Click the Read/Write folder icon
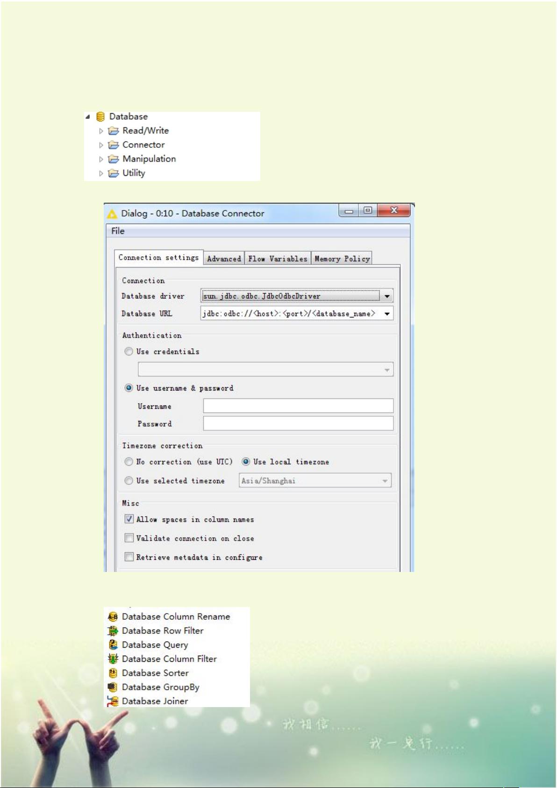This screenshot has width=557, height=788. (114, 131)
